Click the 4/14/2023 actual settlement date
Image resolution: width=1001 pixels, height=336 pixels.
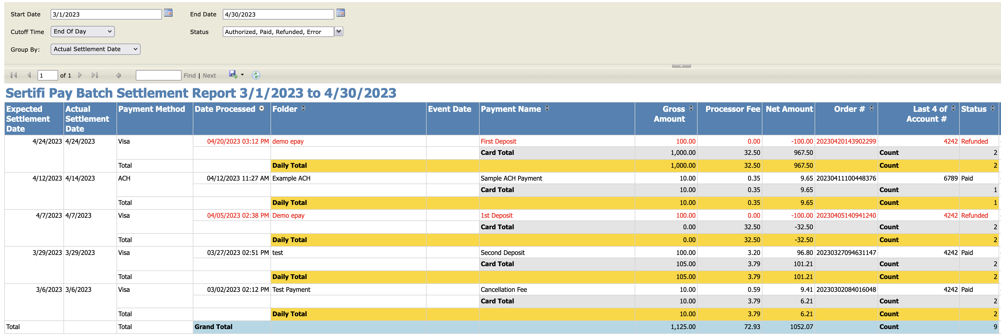pos(80,178)
